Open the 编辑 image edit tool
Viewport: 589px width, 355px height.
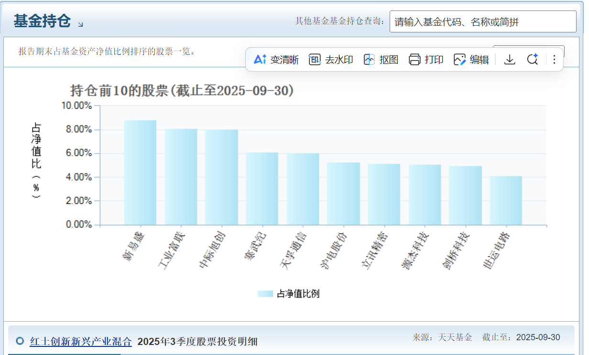coord(471,60)
